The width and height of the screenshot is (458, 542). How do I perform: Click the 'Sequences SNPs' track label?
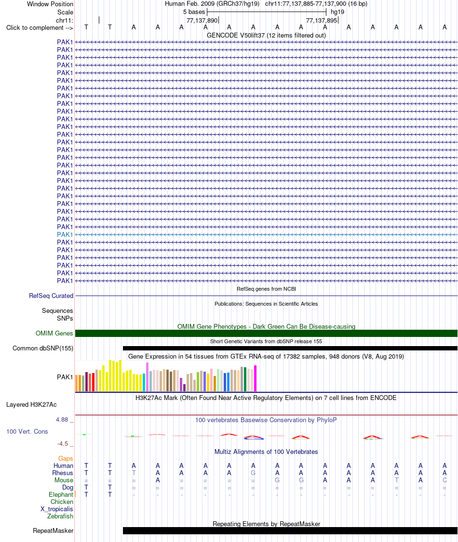click(57, 314)
